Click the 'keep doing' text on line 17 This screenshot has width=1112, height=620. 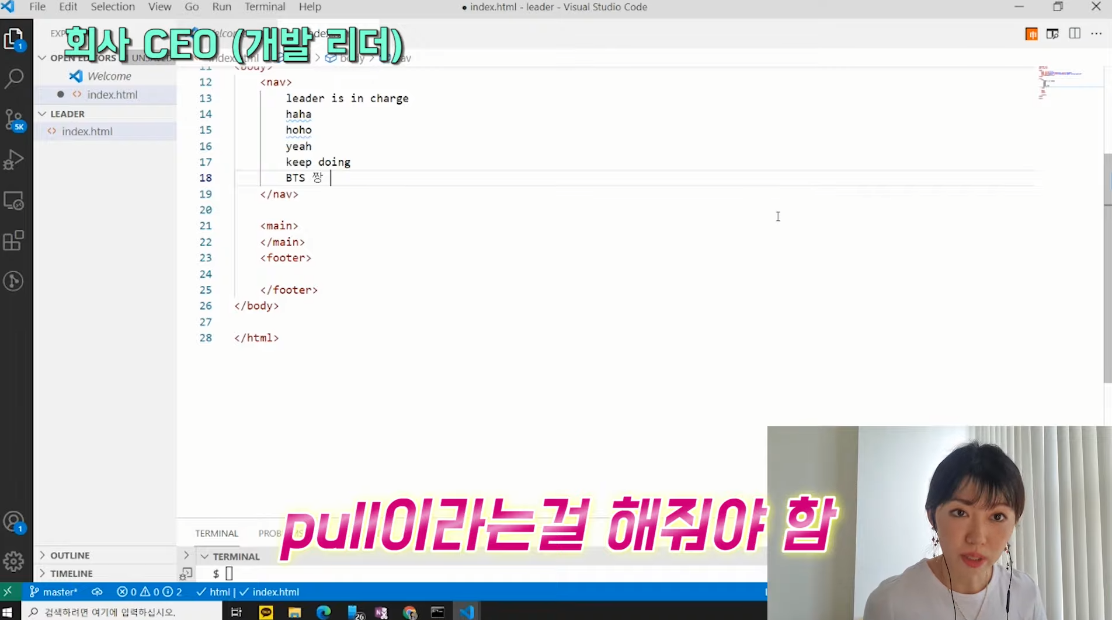[x=318, y=162]
